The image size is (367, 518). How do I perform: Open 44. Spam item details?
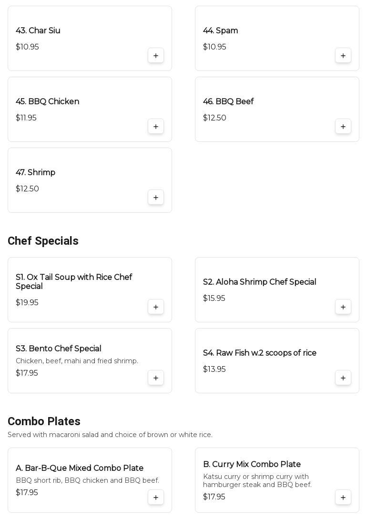[220, 31]
